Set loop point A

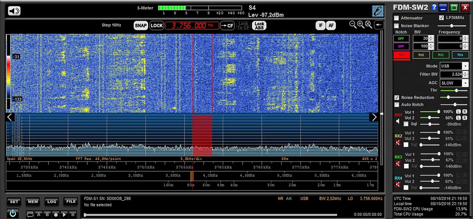pyautogui.click(x=39, y=214)
